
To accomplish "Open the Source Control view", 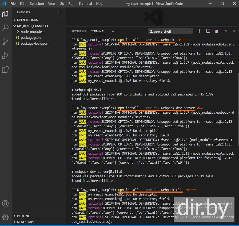I will (x=5, y=42).
